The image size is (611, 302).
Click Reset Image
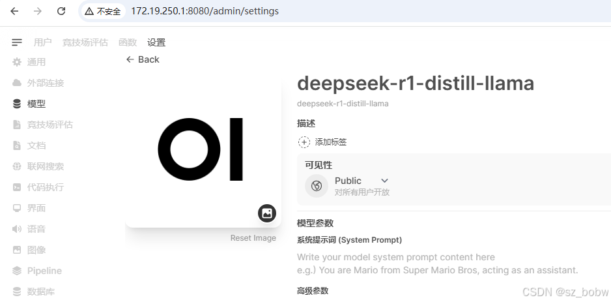pos(253,238)
